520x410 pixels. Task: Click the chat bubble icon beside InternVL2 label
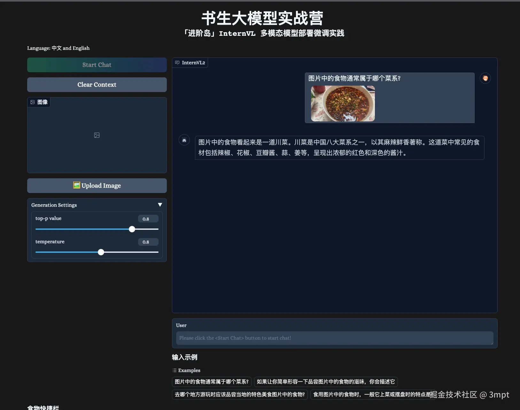click(x=177, y=63)
